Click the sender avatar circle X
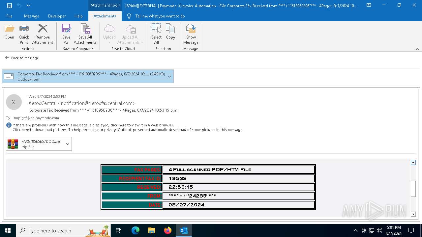The width and height of the screenshot is (422, 237). tap(14, 102)
